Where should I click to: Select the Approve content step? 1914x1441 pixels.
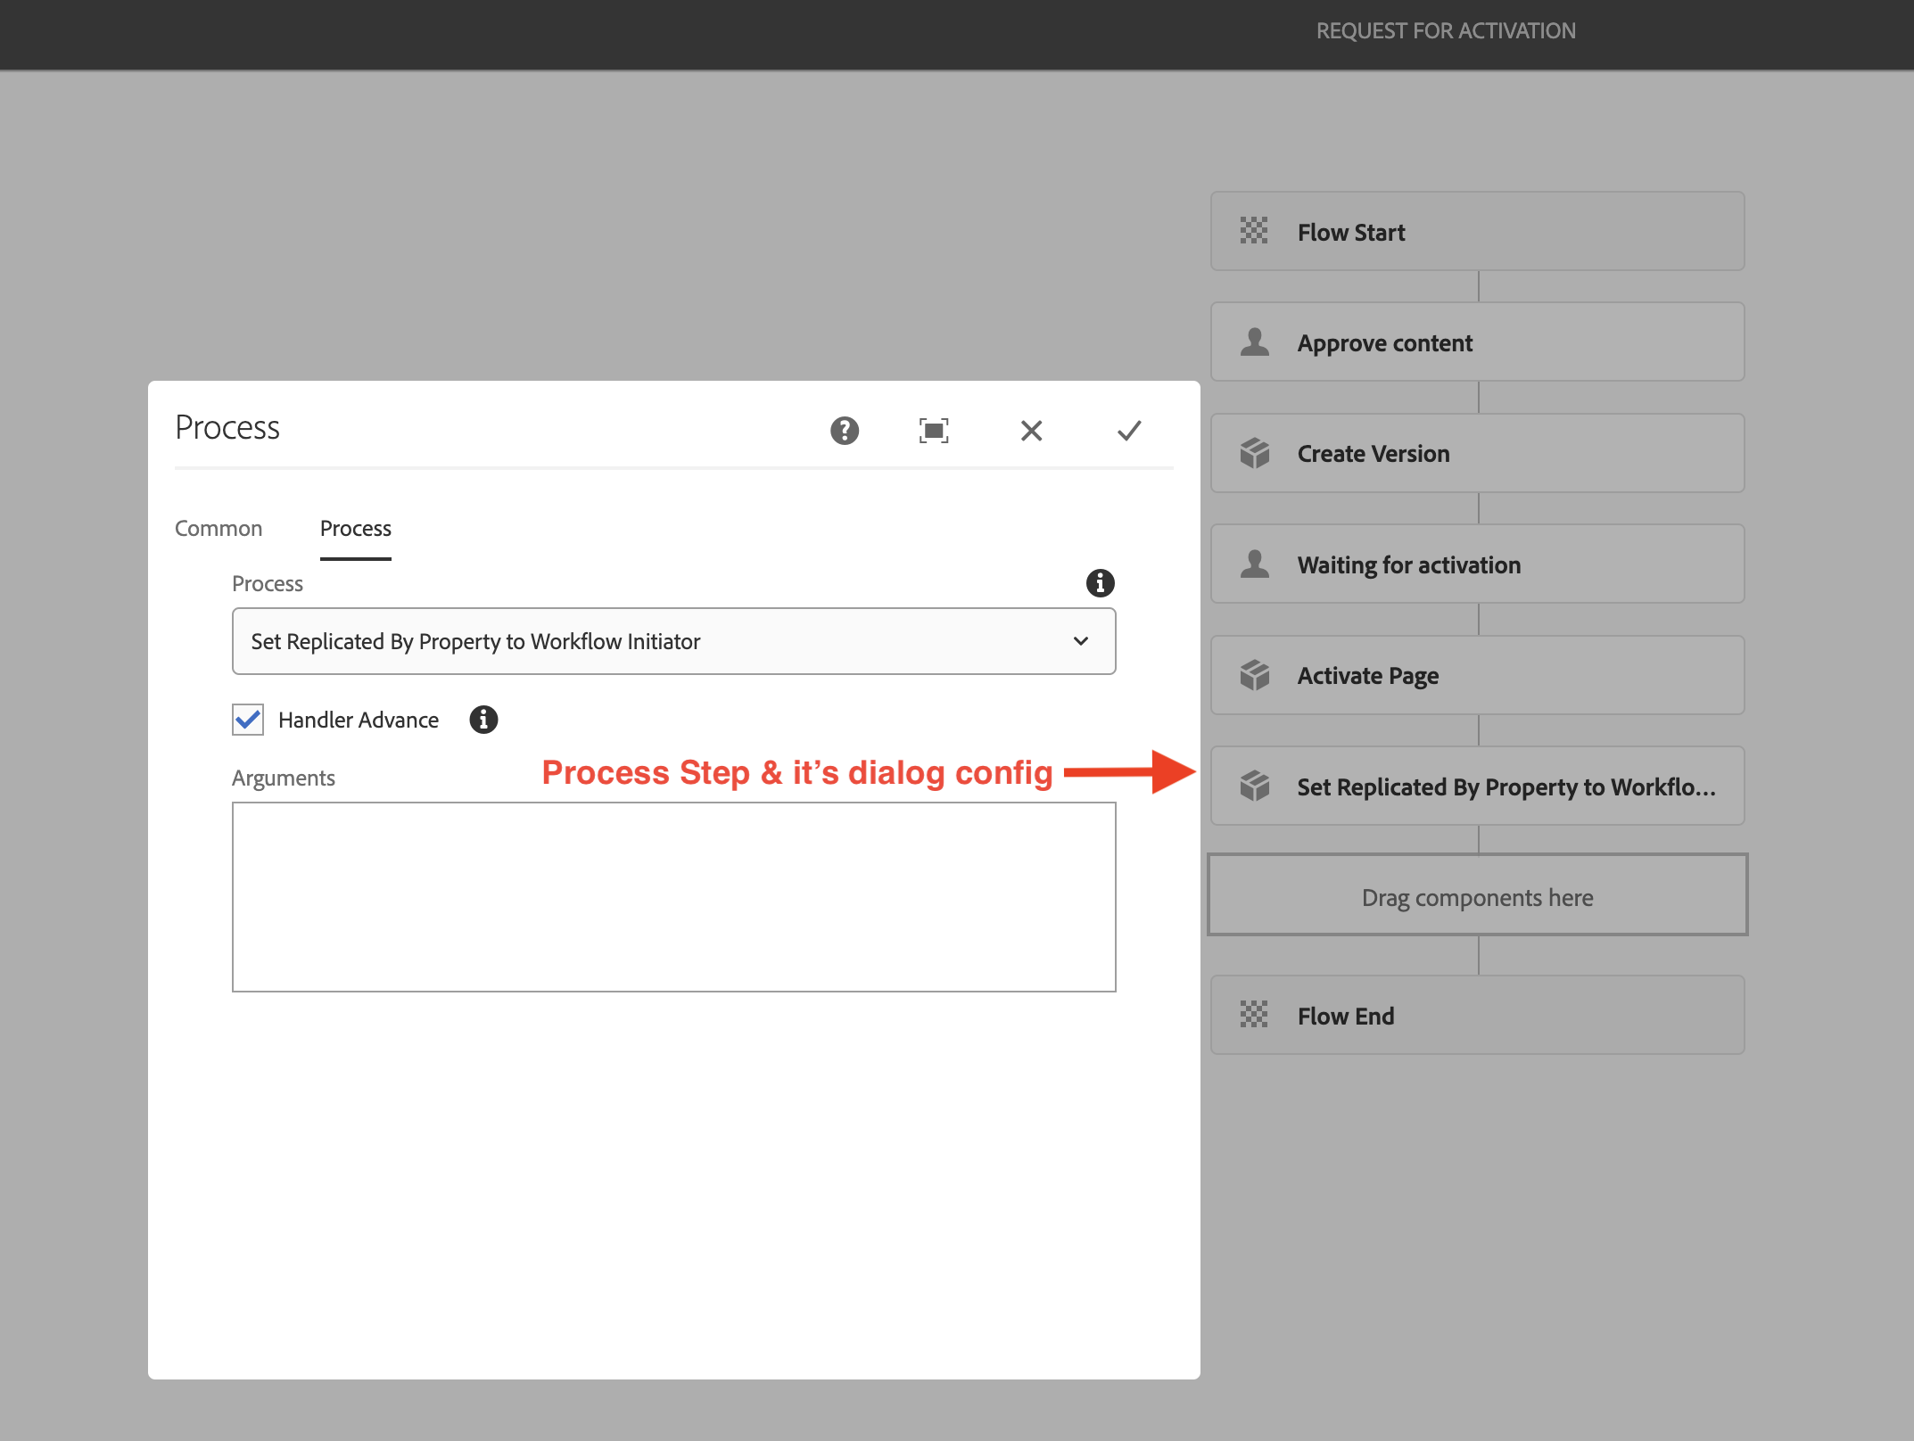(1477, 342)
